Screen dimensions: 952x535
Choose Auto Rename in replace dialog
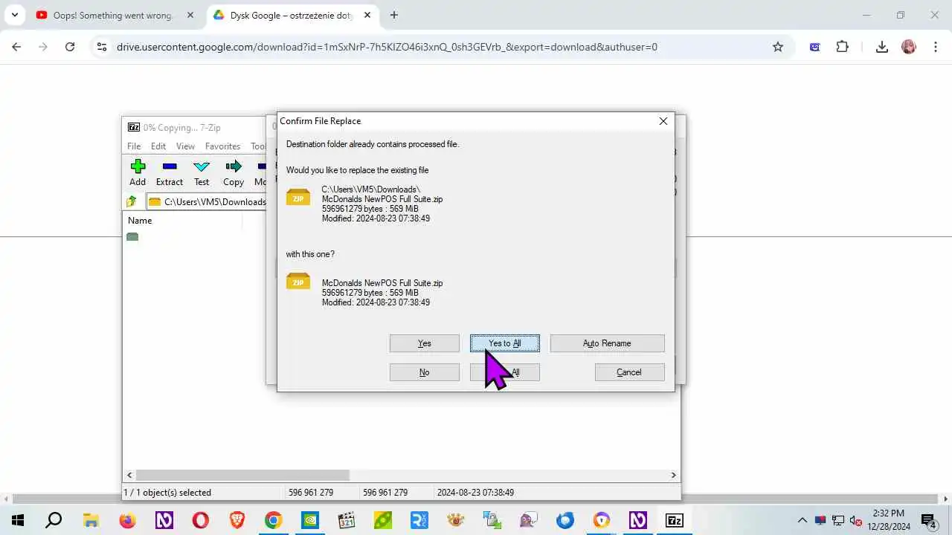pyautogui.click(x=607, y=343)
